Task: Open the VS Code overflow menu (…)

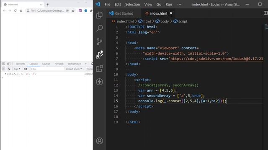Action: pyautogui.click(x=179, y=4)
